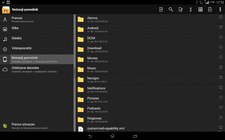Select the DCIM folder checkbox

point(221,37)
